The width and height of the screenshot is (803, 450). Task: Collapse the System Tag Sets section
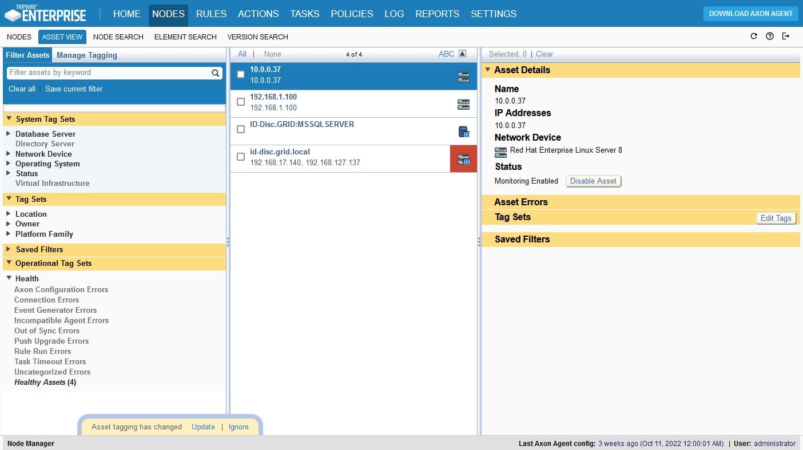pyautogui.click(x=9, y=119)
